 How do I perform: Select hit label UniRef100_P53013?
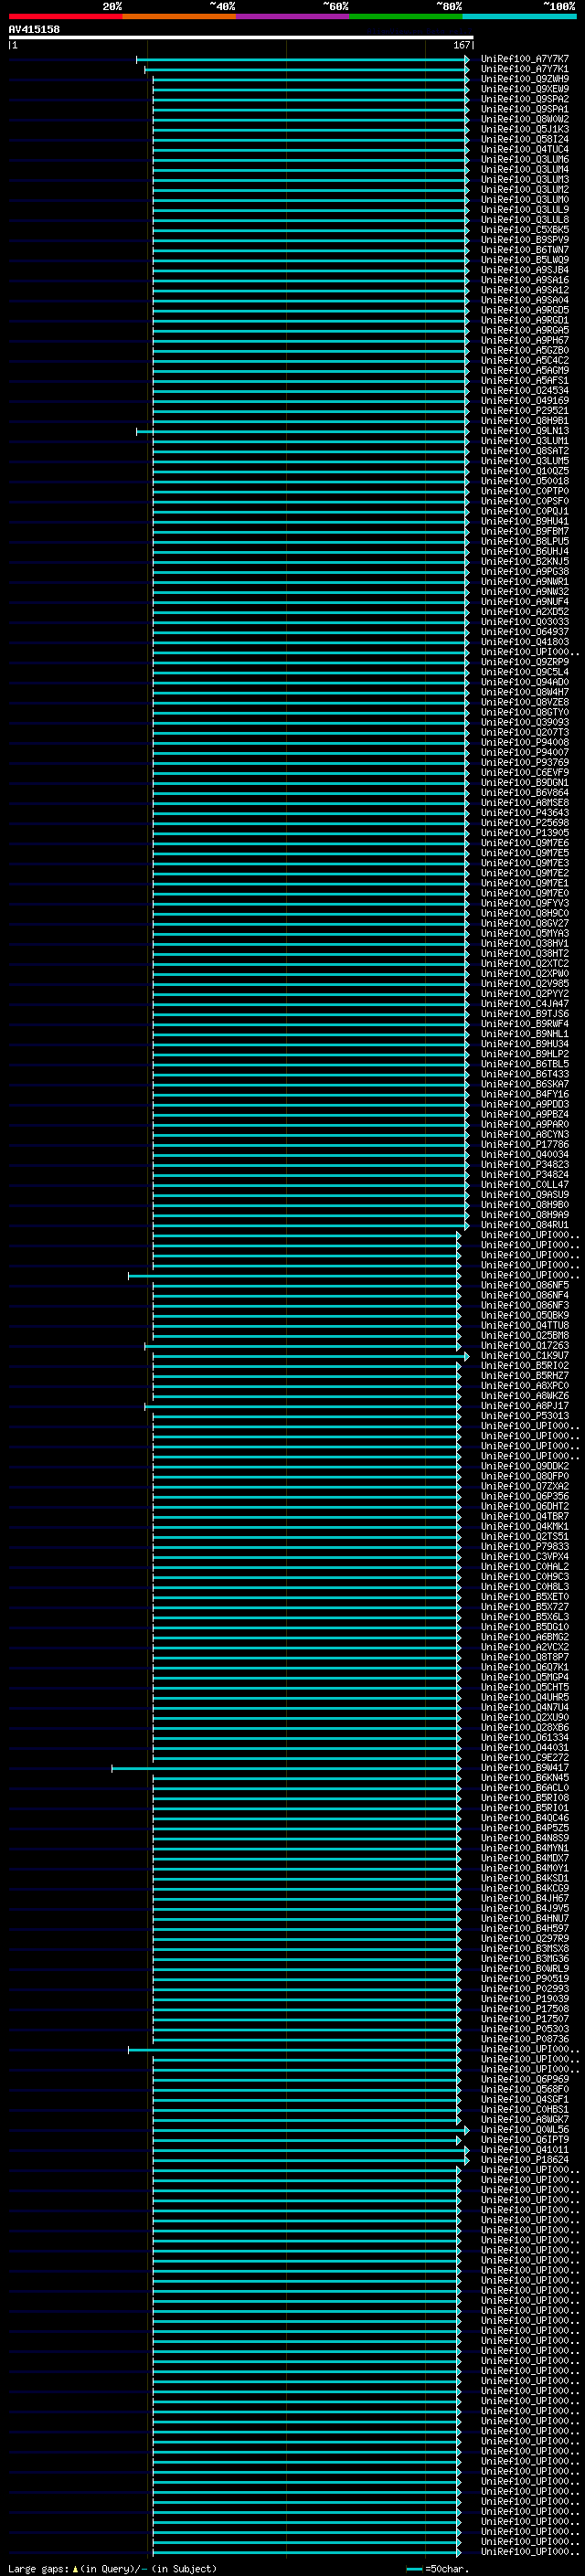[525, 1416]
